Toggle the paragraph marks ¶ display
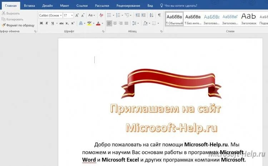The image size is (268, 166). pos(159,15)
